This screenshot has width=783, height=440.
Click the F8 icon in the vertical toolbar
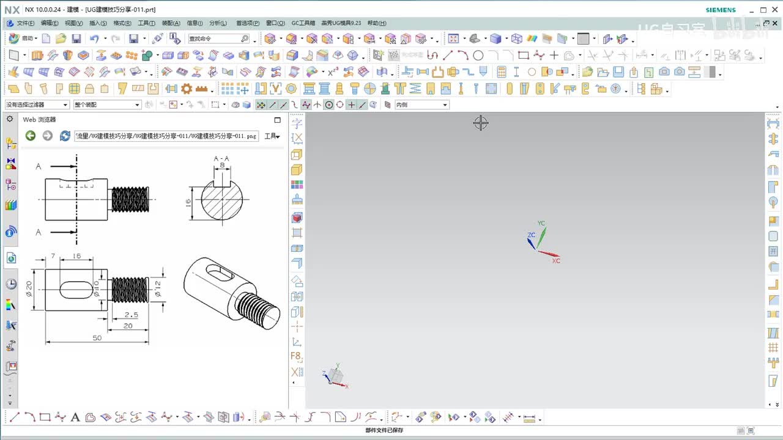pyautogui.click(x=297, y=356)
